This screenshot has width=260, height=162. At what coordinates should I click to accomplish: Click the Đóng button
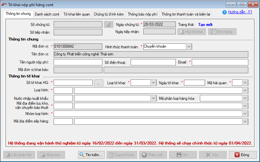pos(242,155)
